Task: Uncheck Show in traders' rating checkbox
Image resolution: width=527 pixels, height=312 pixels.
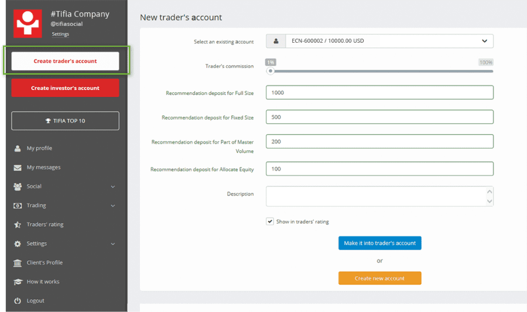Action: [x=270, y=221]
